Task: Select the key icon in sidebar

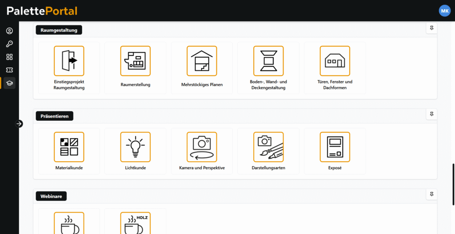Action: [9, 44]
